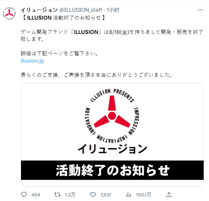Click the retweet arrows icon
209x201 pixels.
[x=57, y=195]
